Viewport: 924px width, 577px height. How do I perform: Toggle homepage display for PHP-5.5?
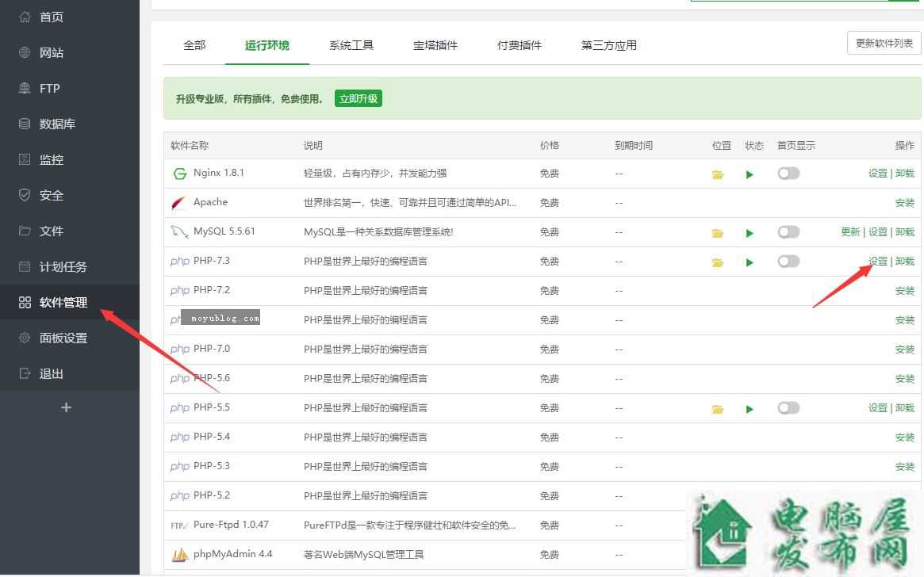click(788, 407)
